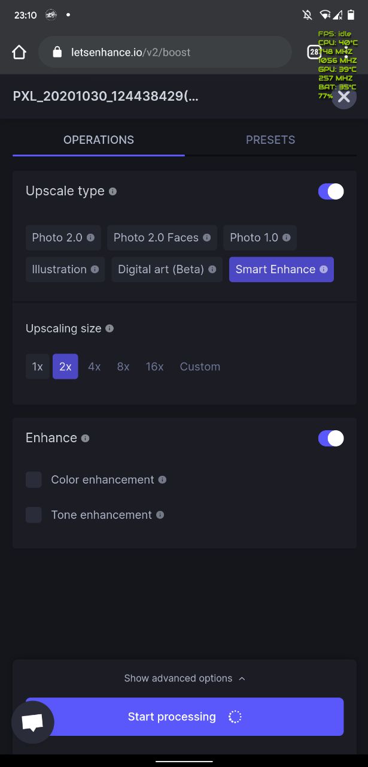Click info icon next to Enhance heading
Screen dimensions: 368x767
(x=85, y=438)
